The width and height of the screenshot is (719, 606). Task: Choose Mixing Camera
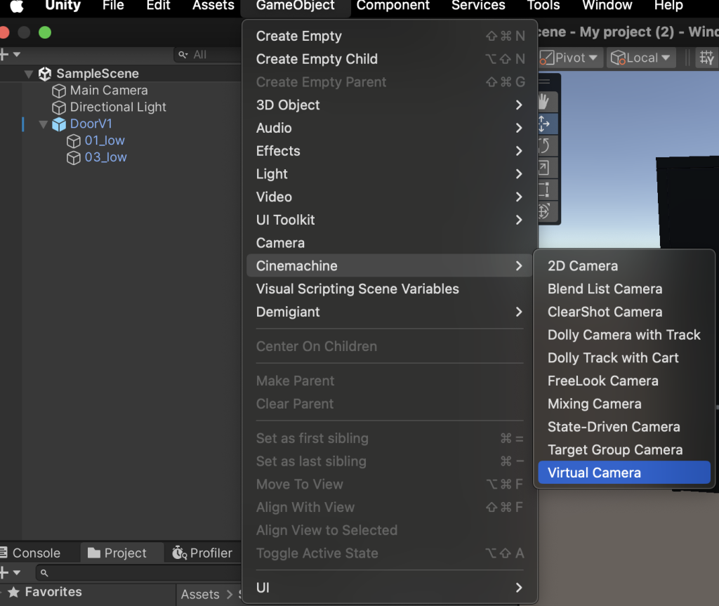pyautogui.click(x=624, y=404)
